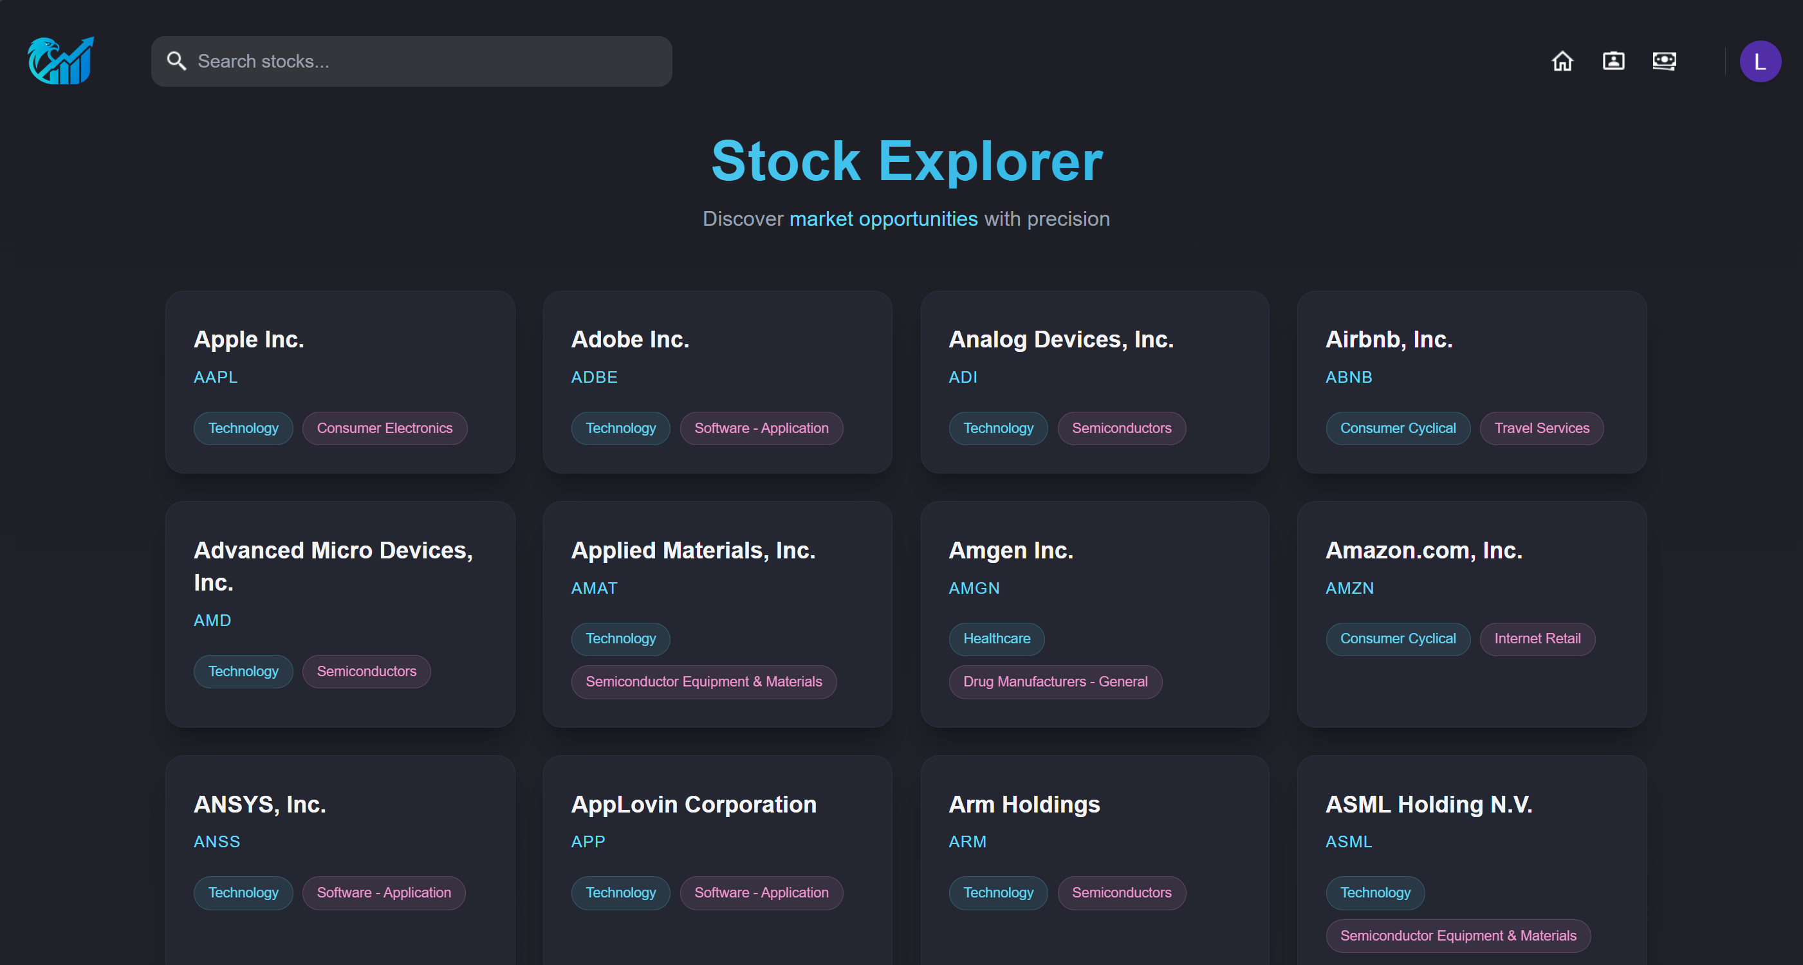Click the AMD ticker symbol
This screenshot has height=965, width=1803.
click(212, 621)
